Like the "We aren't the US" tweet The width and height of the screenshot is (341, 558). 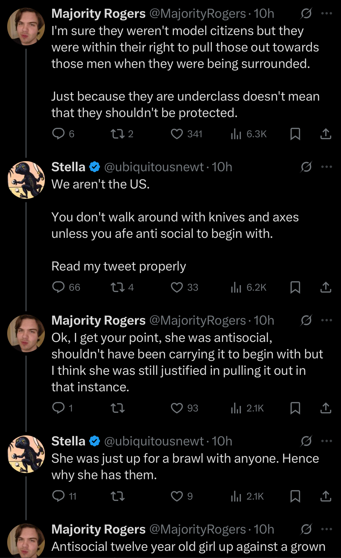pos(177,287)
